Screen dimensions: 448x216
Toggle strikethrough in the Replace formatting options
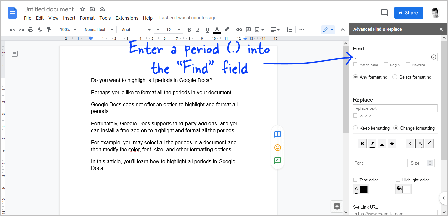pyautogui.click(x=392, y=143)
